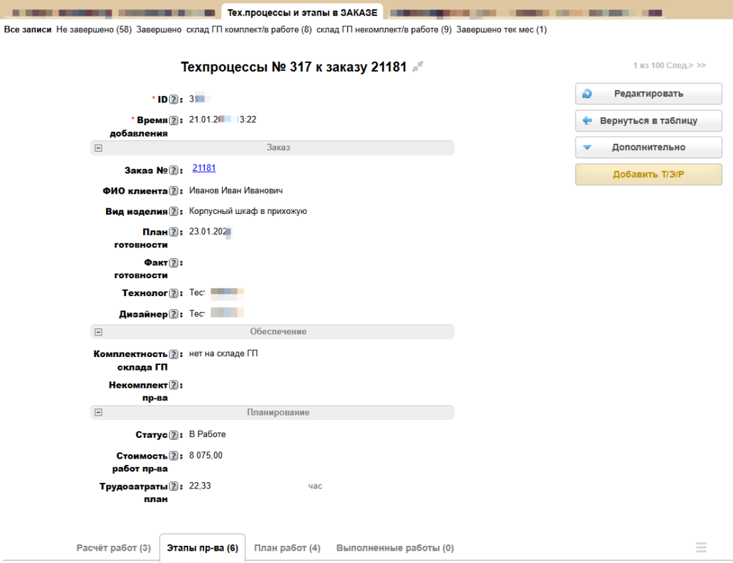Open the Дополнительно dropdown button

click(648, 147)
